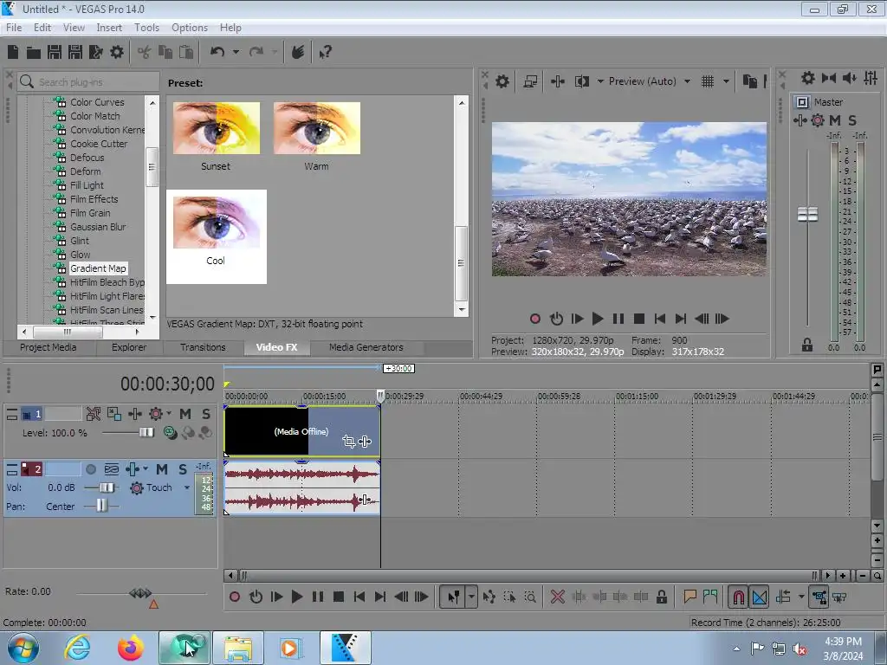Select the Sunset preset thumbnail
Image resolution: width=887 pixels, height=665 pixels.
[216, 128]
